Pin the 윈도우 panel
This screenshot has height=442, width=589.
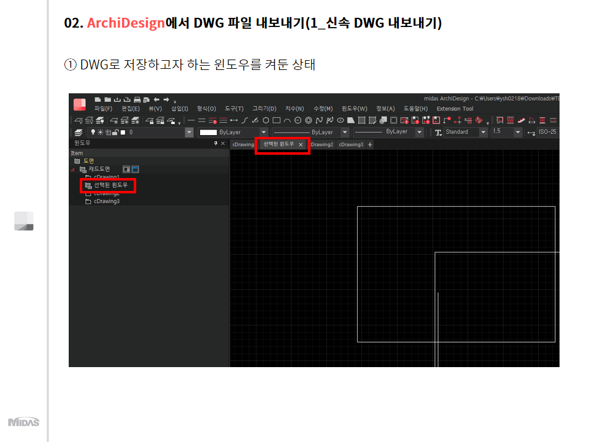tap(215, 143)
